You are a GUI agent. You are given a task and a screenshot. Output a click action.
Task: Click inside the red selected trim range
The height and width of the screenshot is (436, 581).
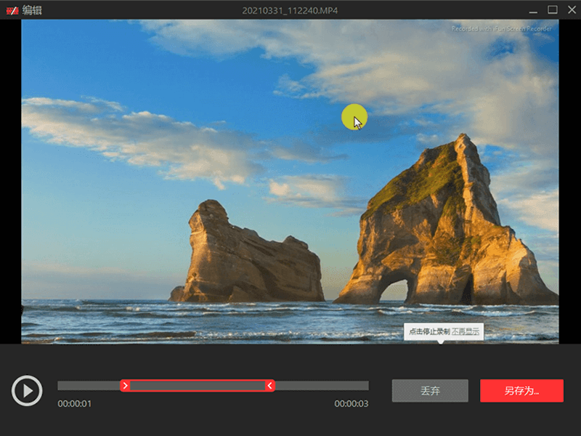pyautogui.click(x=196, y=386)
